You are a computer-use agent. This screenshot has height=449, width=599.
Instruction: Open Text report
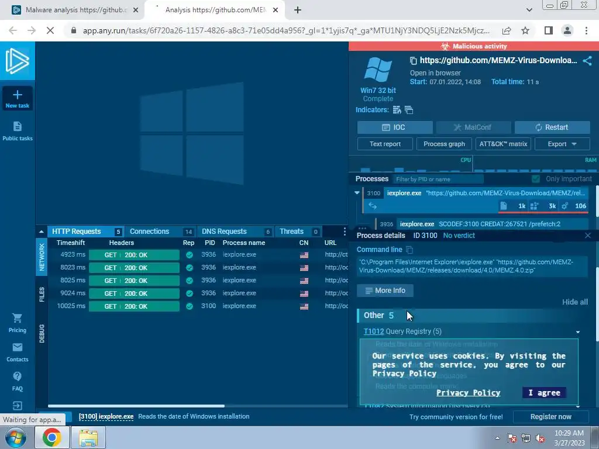pyautogui.click(x=385, y=144)
